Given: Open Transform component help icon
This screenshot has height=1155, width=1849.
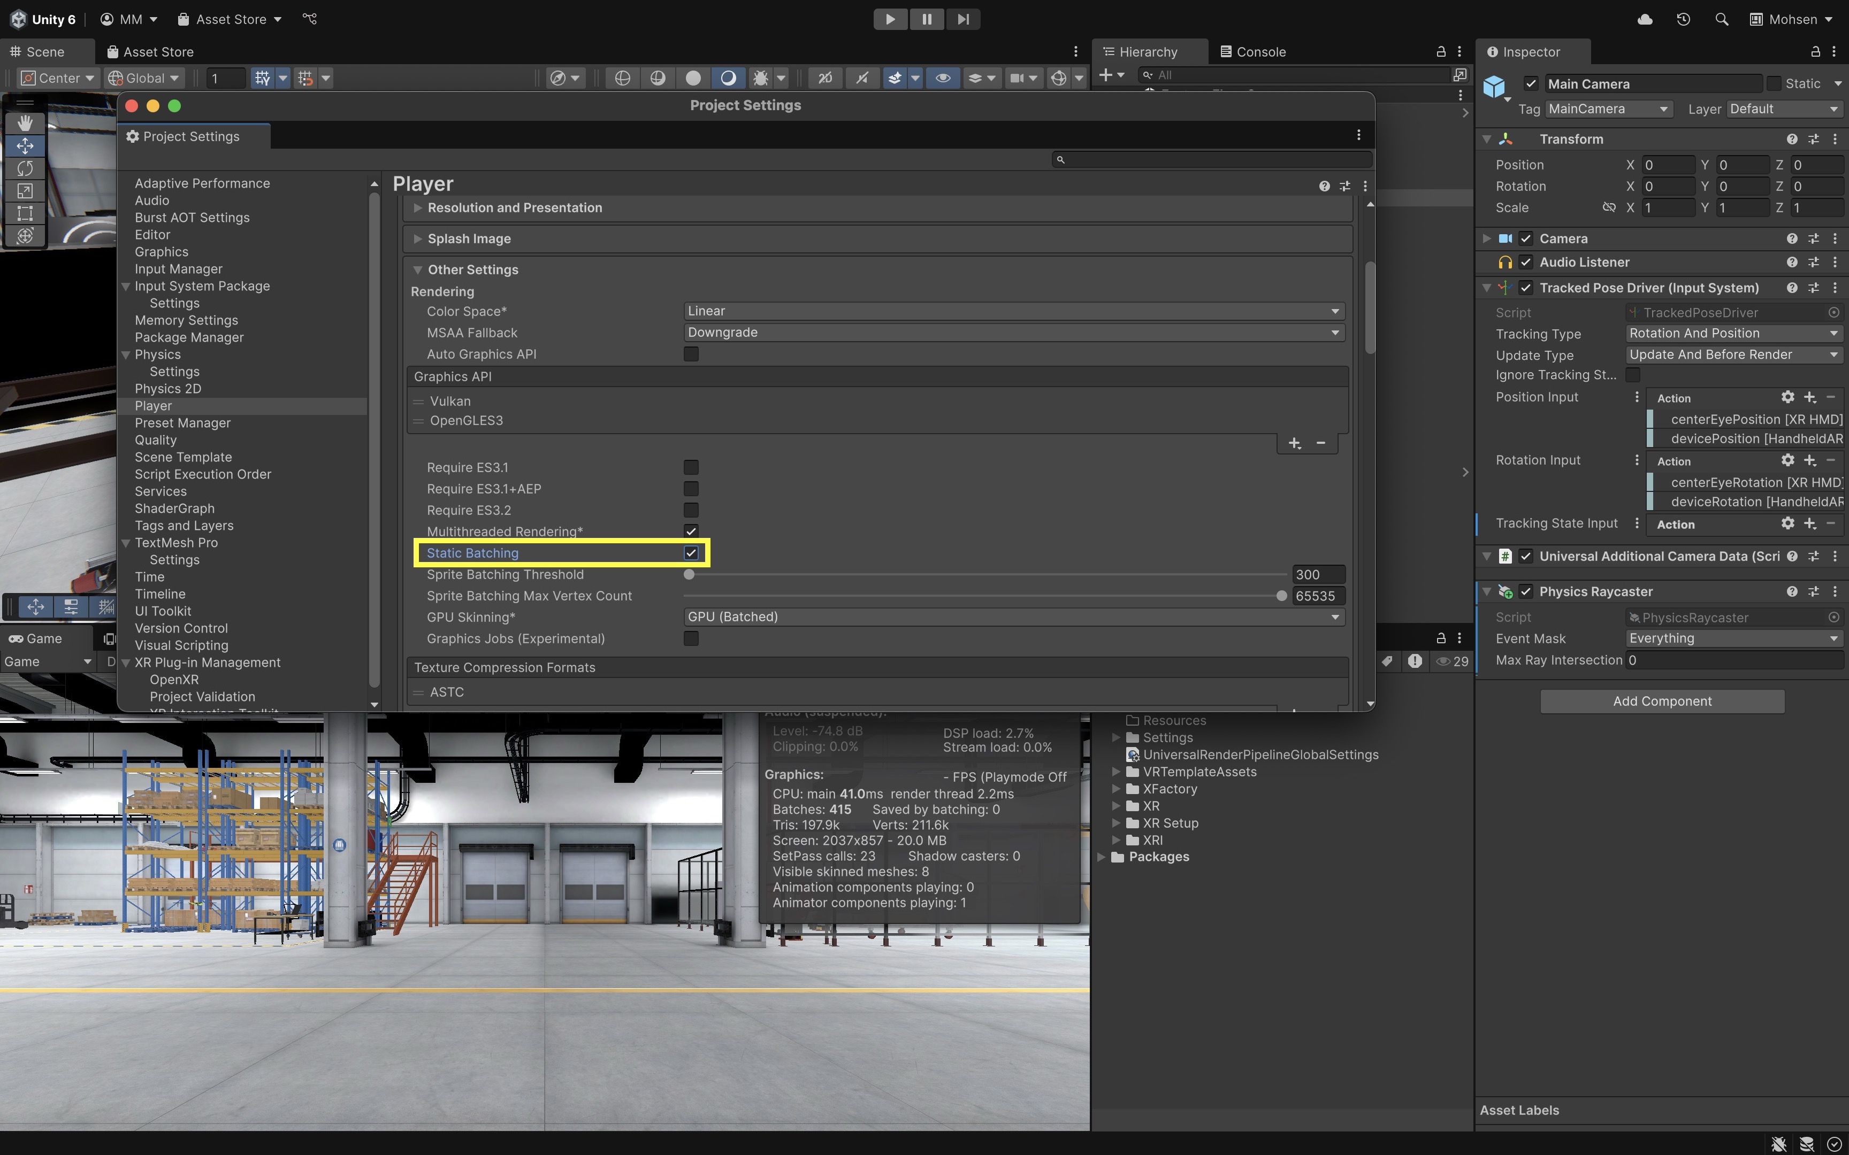Looking at the screenshot, I should [x=1792, y=139].
